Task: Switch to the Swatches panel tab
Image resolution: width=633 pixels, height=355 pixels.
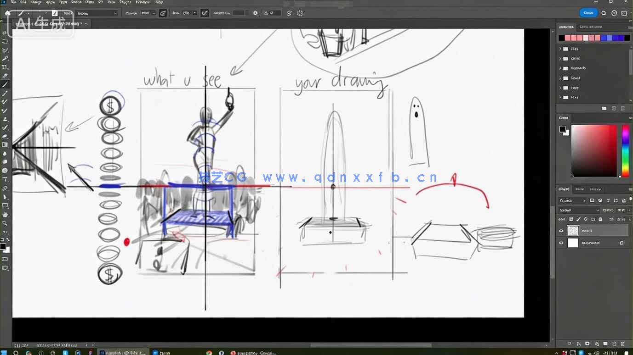Action: 566,27
